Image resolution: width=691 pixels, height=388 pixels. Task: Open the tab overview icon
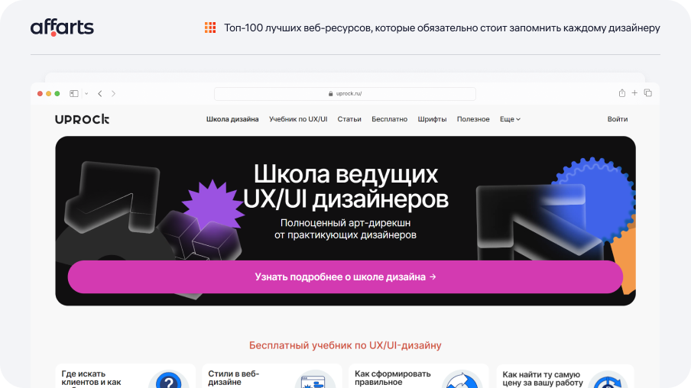(648, 93)
